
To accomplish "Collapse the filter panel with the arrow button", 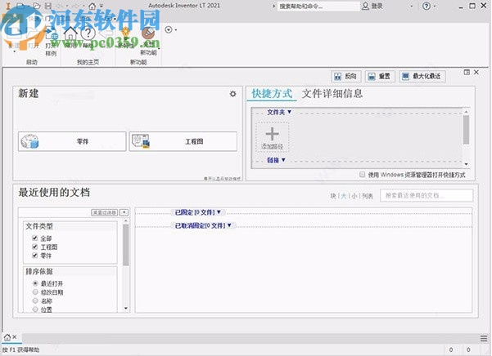I will (124, 212).
